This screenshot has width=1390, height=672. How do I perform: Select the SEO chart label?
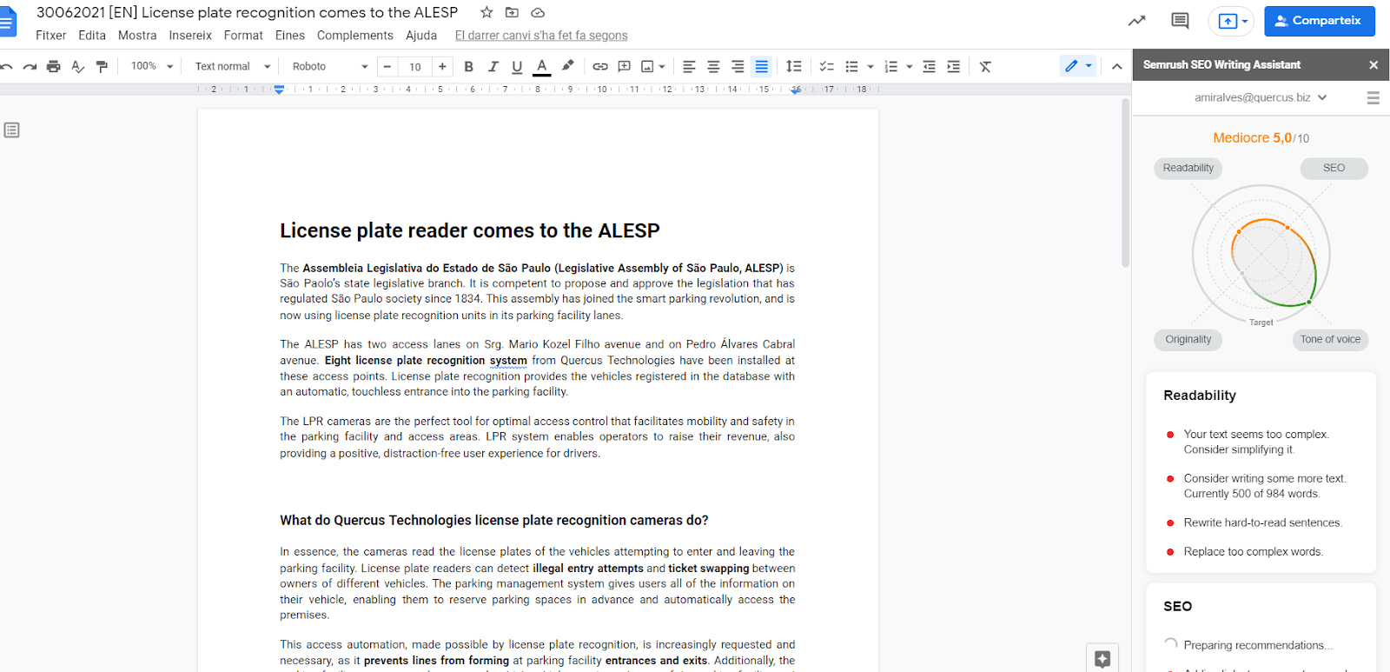coord(1334,168)
